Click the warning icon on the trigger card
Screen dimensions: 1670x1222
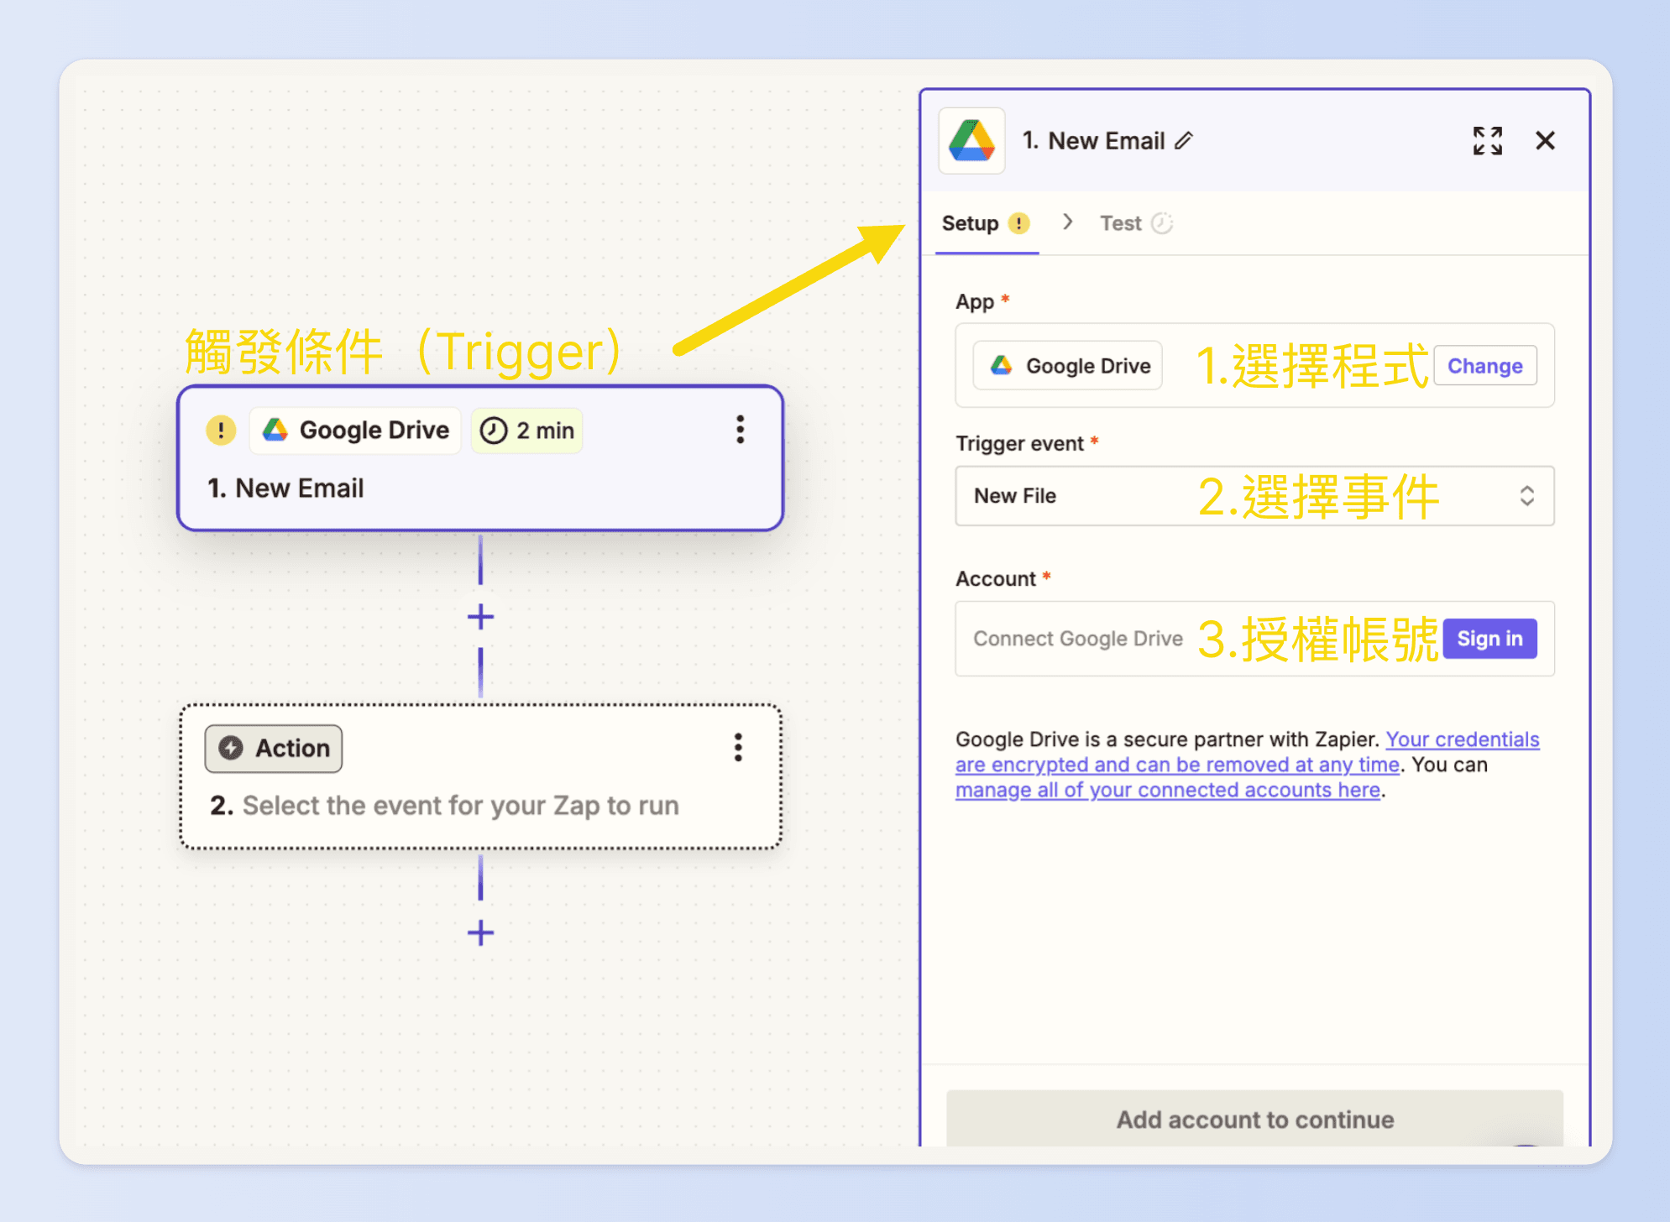(x=221, y=431)
